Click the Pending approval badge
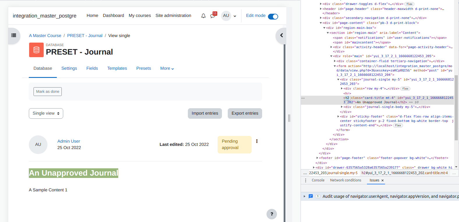The image size is (459, 222). 234,144
